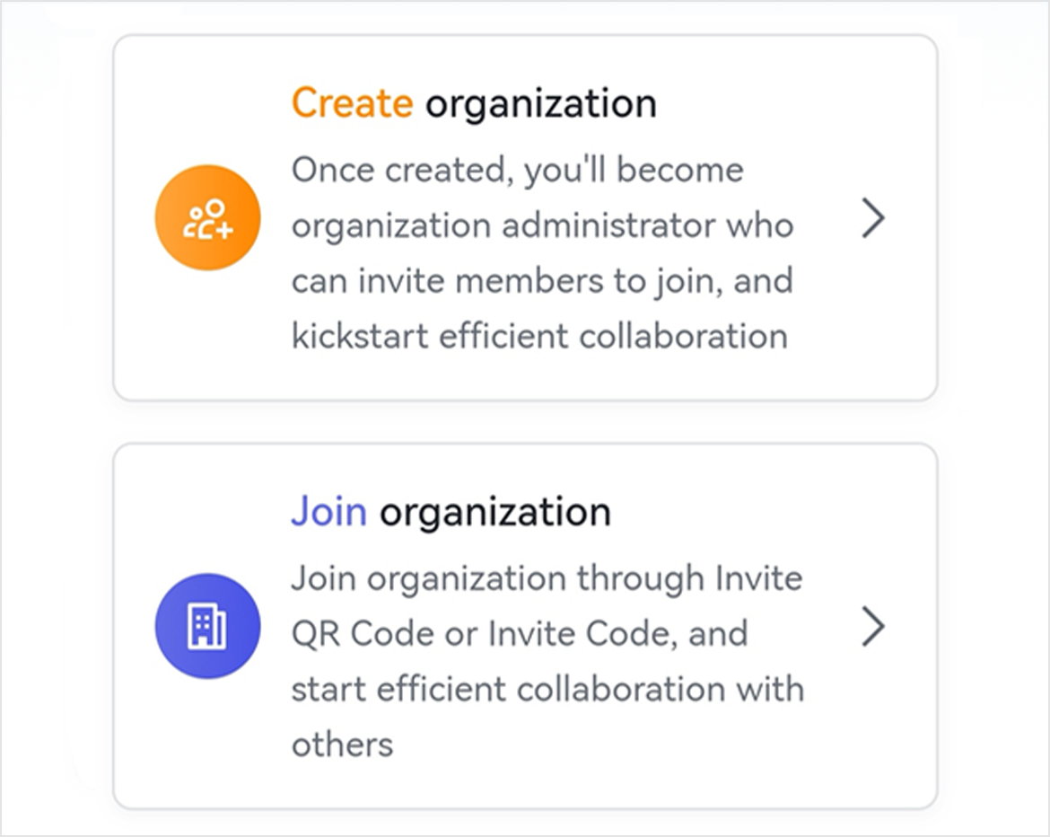The image size is (1050, 837).
Task: Select the join-organization avatar icon
Action: point(207,625)
